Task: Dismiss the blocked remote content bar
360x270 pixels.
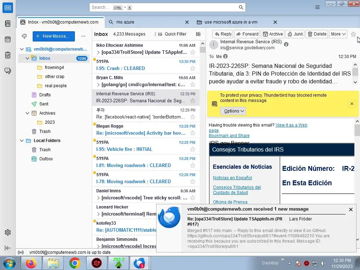Action: pos(352,104)
